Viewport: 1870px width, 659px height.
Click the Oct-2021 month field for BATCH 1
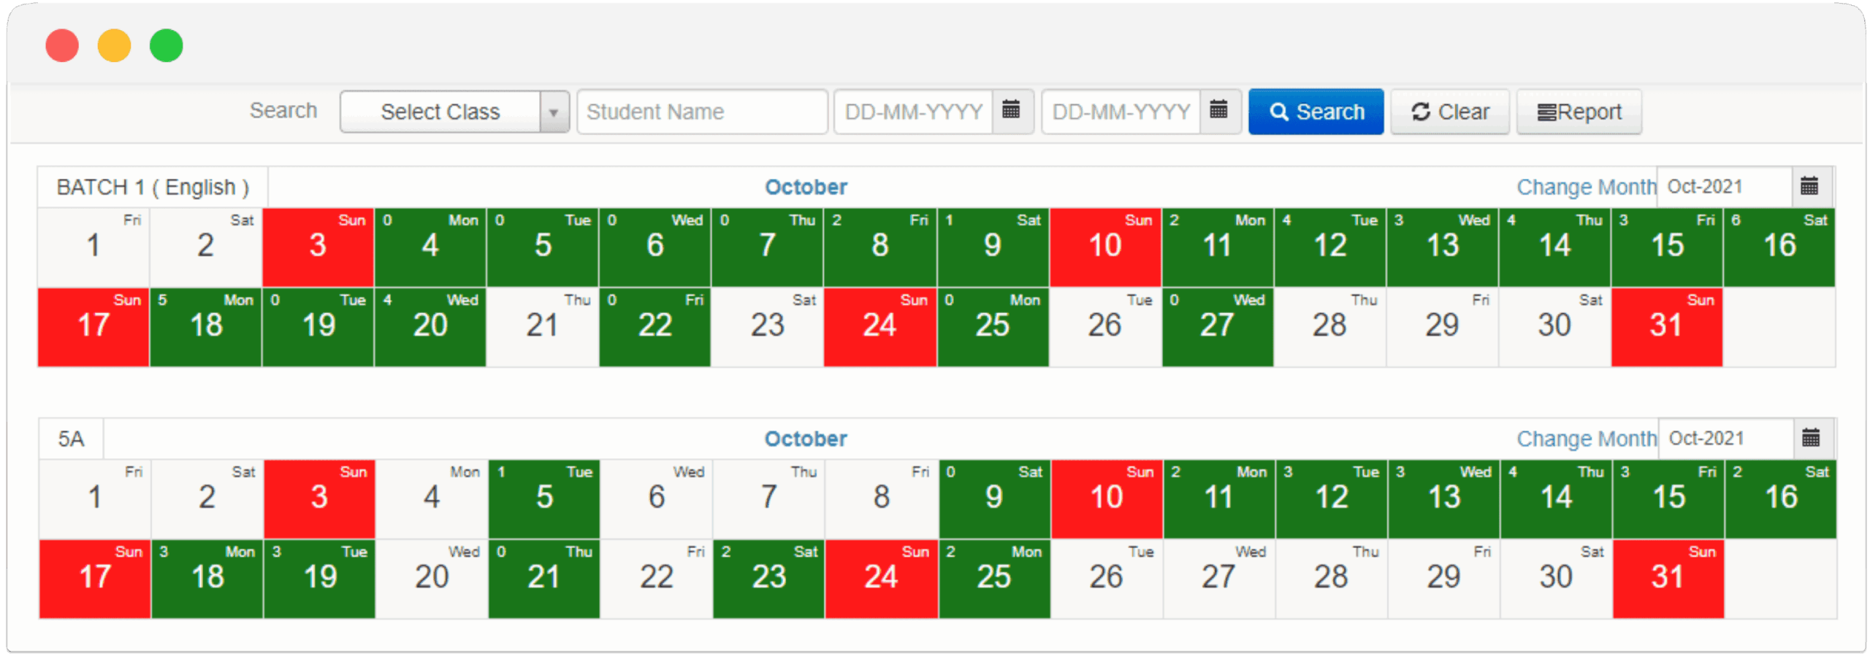[1724, 187]
